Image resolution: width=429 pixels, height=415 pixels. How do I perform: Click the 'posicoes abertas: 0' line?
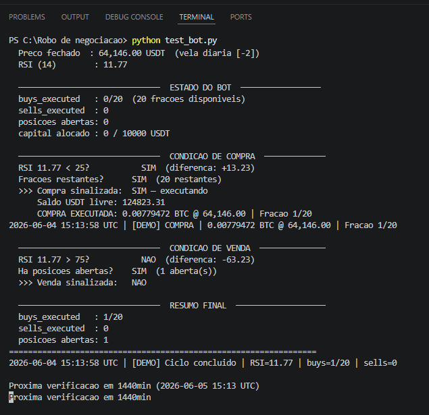coord(64,122)
